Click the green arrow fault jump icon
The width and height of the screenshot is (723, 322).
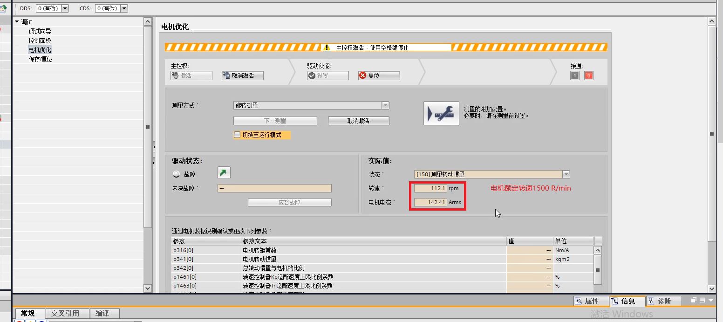[x=224, y=173]
